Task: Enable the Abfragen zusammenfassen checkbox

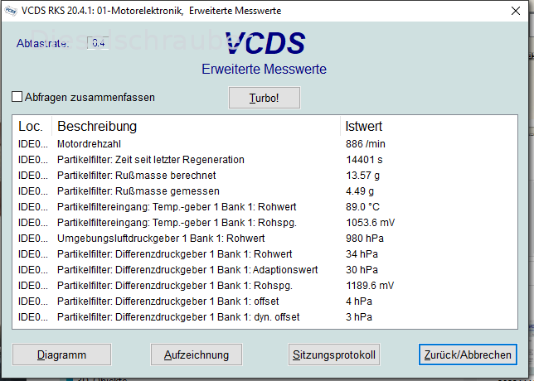Action: point(17,97)
